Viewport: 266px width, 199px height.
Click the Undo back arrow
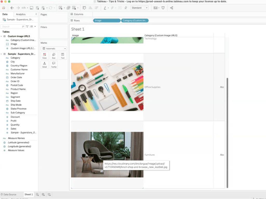click(12, 8)
